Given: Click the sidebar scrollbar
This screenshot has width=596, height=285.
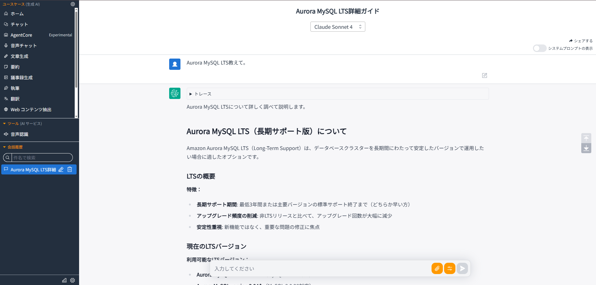Looking at the screenshot, I should [x=76, y=50].
